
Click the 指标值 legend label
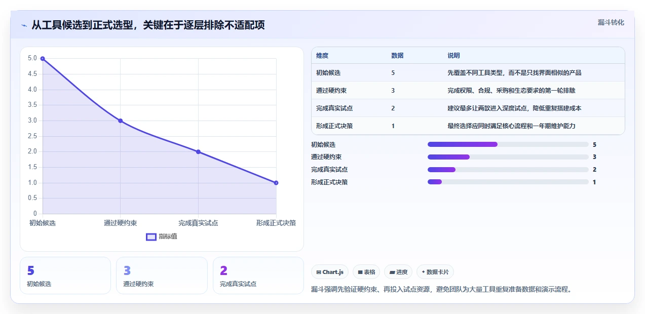point(168,237)
